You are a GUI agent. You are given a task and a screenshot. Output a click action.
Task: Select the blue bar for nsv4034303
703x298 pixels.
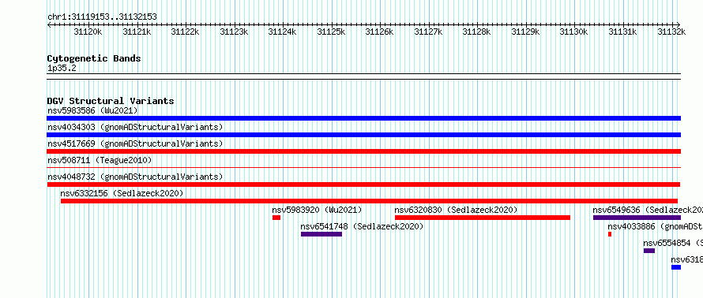[x=363, y=135]
